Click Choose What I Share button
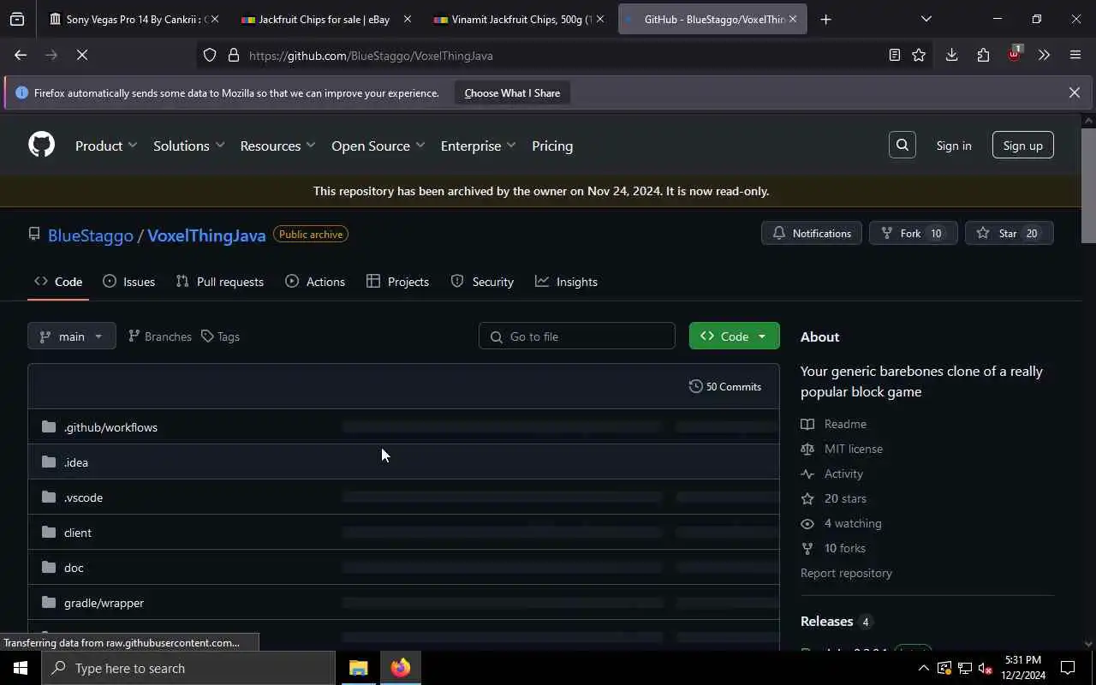The width and height of the screenshot is (1096, 685). tap(512, 93)
